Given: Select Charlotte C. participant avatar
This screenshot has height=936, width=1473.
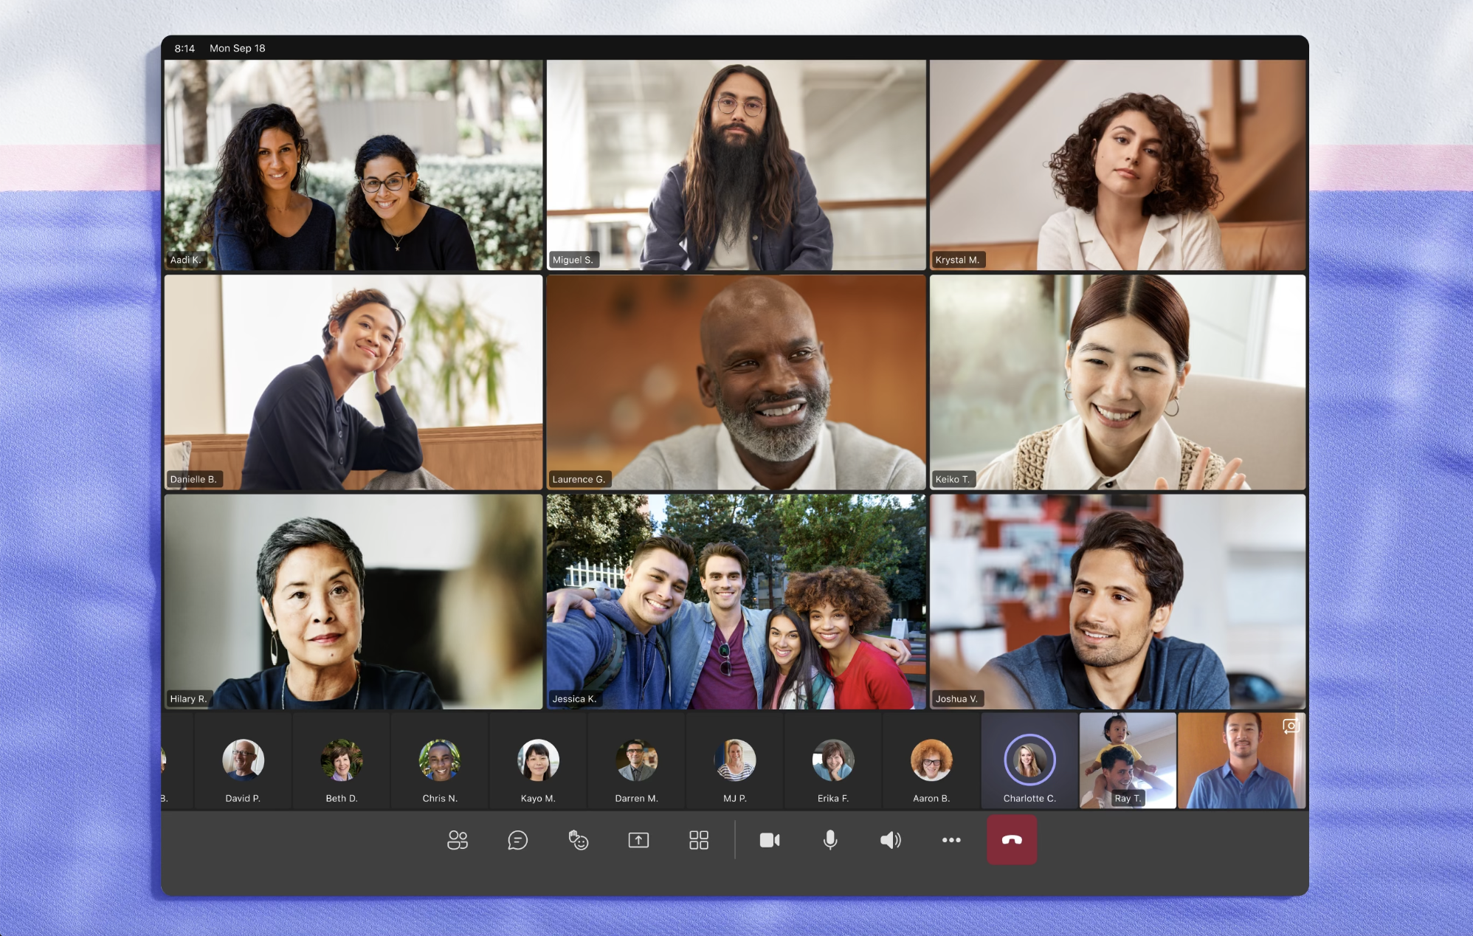Looking at the screenshot, I should point(1029,760).
